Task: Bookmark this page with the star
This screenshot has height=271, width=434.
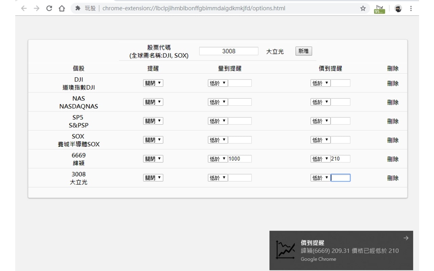Action: [x=363, y=8]
